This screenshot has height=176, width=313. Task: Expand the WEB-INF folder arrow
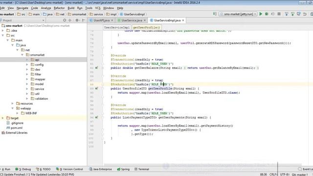[18, 113]
